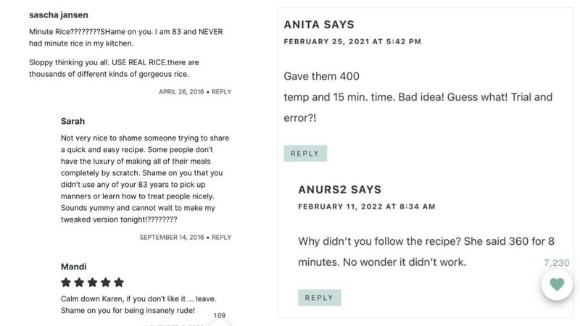Click the April 26, 2016 comment date

[181, 92]
